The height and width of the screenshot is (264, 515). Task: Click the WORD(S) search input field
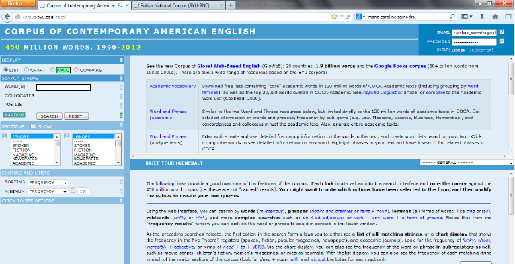click(63, 87)
